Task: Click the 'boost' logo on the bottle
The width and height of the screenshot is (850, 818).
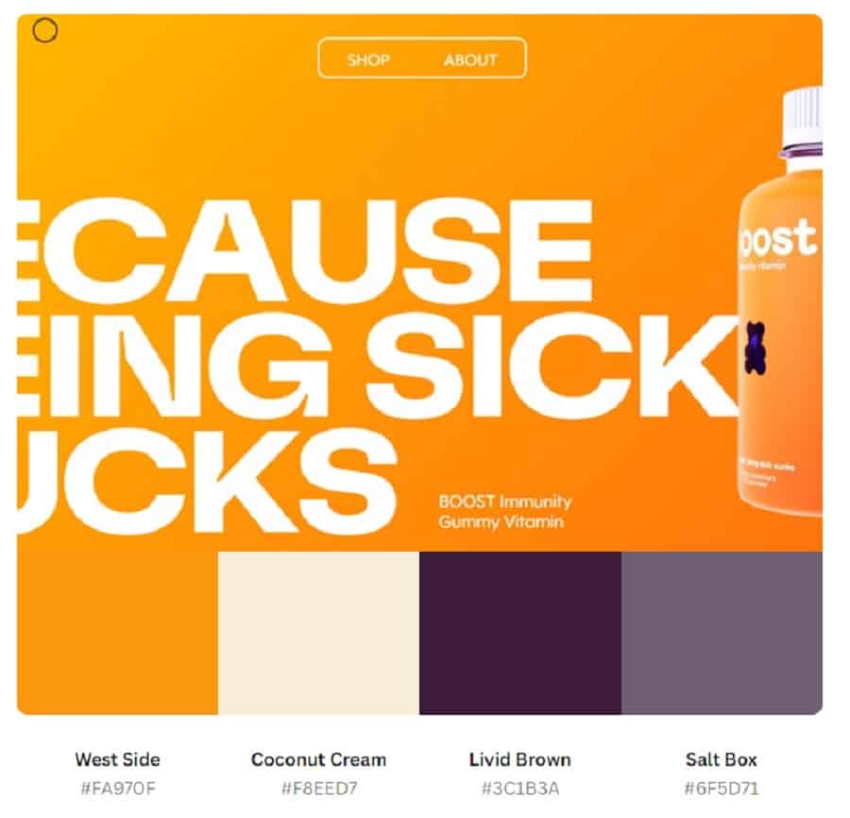Action: tap(778, 238)
